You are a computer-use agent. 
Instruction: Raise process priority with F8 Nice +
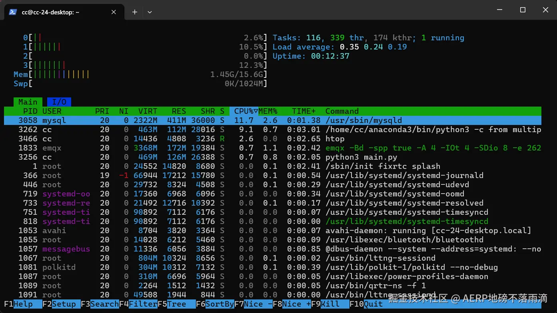pyautogui.click(x=291, y=304)
